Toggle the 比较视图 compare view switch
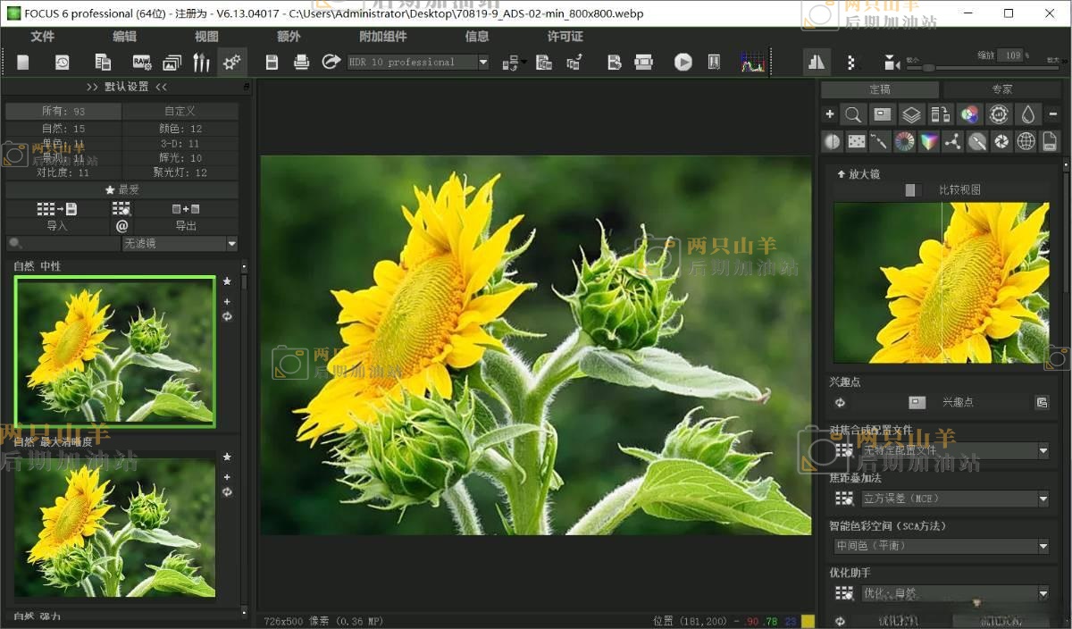 point(911,189)
